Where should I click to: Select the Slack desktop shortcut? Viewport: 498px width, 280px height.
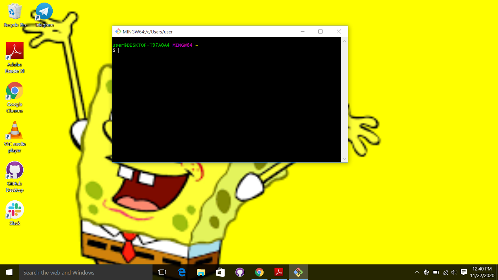pyautogui.click(x=15, y=213)
